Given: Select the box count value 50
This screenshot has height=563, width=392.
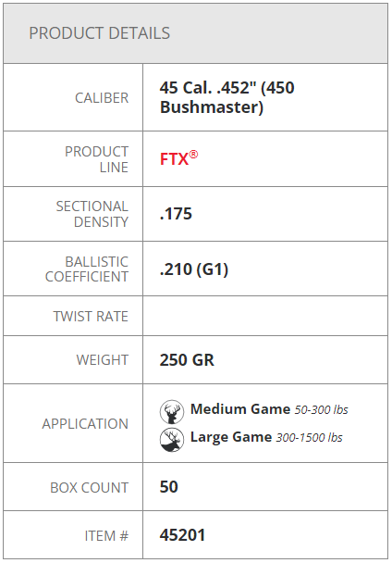Looking at the screenshot, I should click(x=168, y=487).
